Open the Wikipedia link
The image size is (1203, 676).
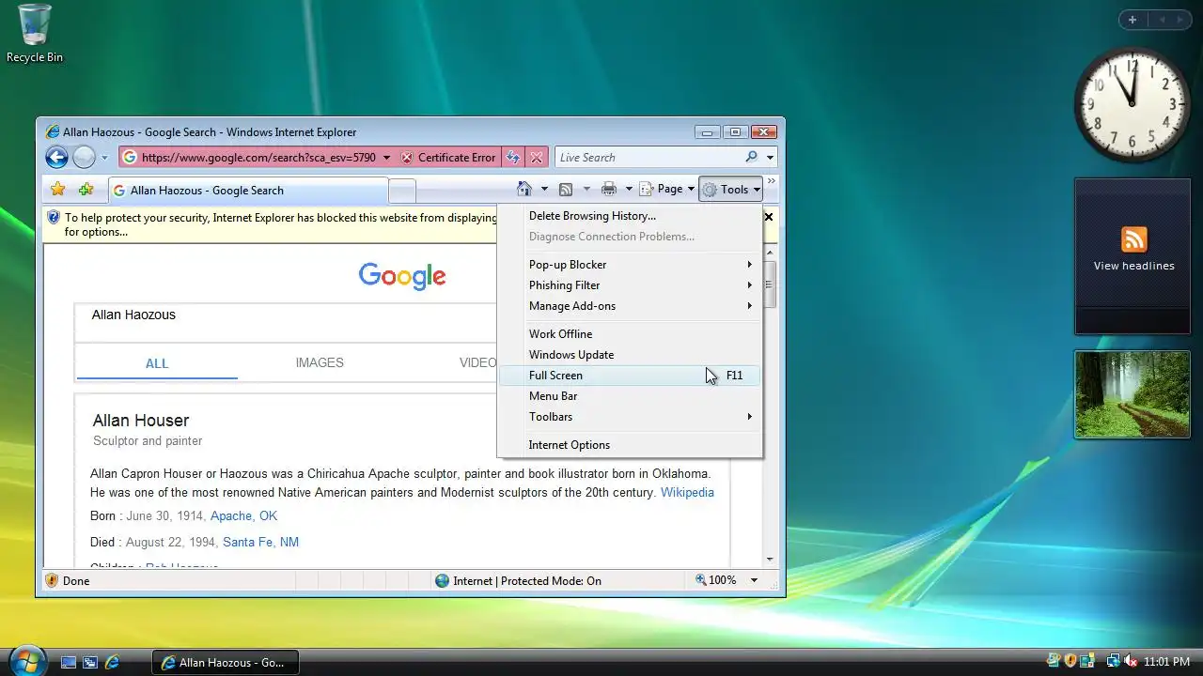coord(687,492)
